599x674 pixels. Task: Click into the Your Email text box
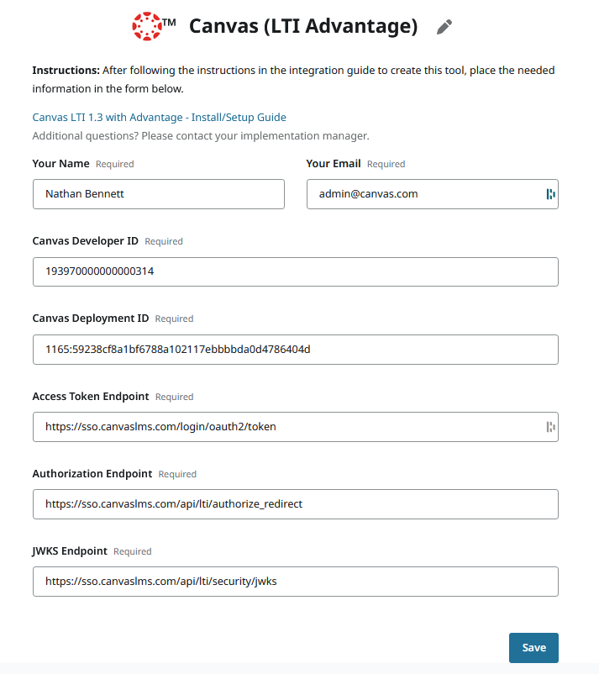coord(424,194)
